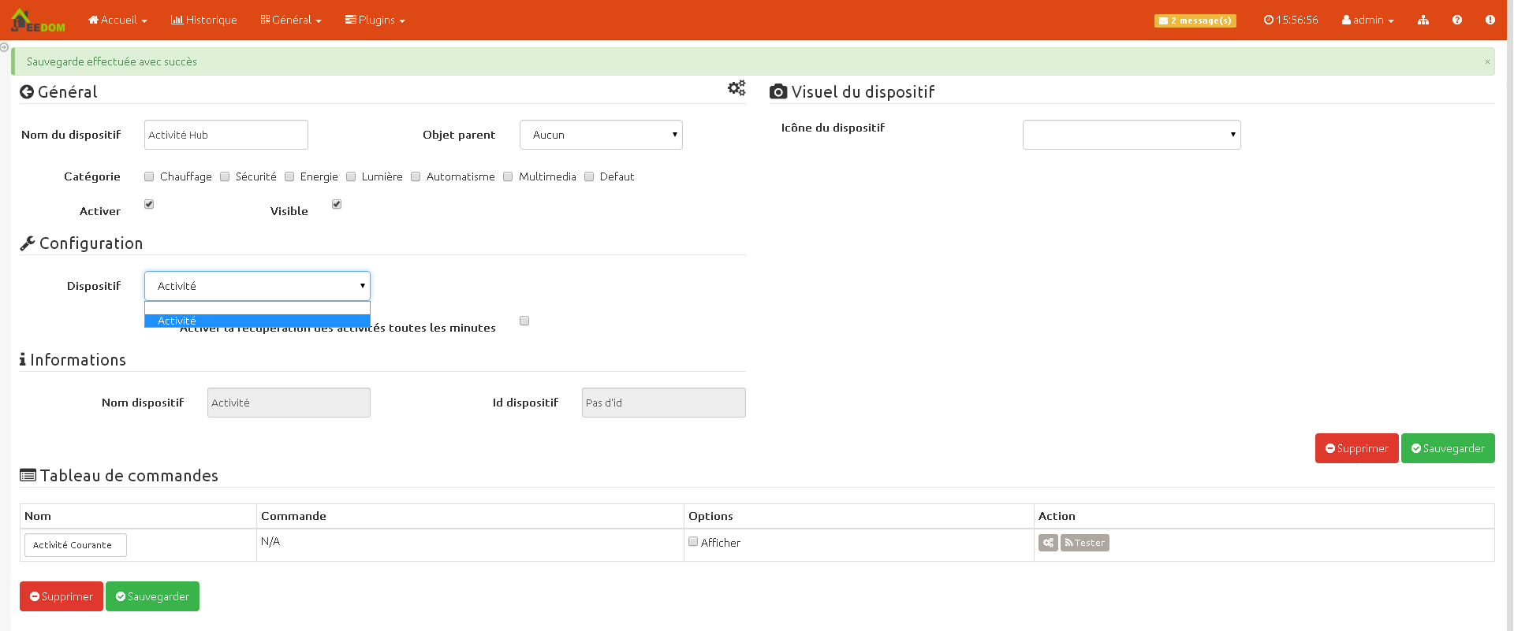Toggle the Visible checkbox

pos(337,204)
